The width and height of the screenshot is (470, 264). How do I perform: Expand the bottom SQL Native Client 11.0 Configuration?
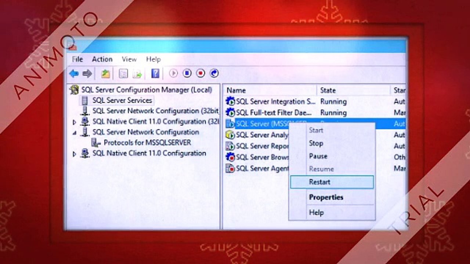point(75,154)
